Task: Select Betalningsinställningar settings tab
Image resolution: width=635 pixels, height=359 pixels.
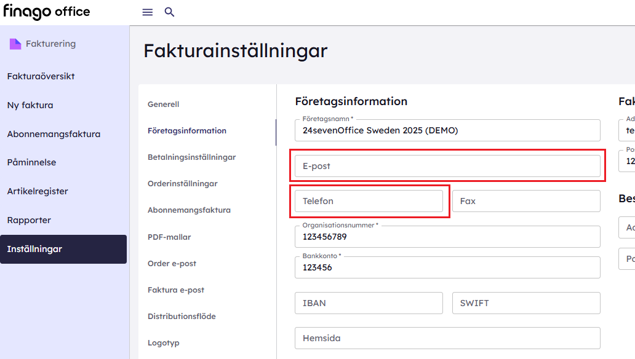Action: point(191,157)
